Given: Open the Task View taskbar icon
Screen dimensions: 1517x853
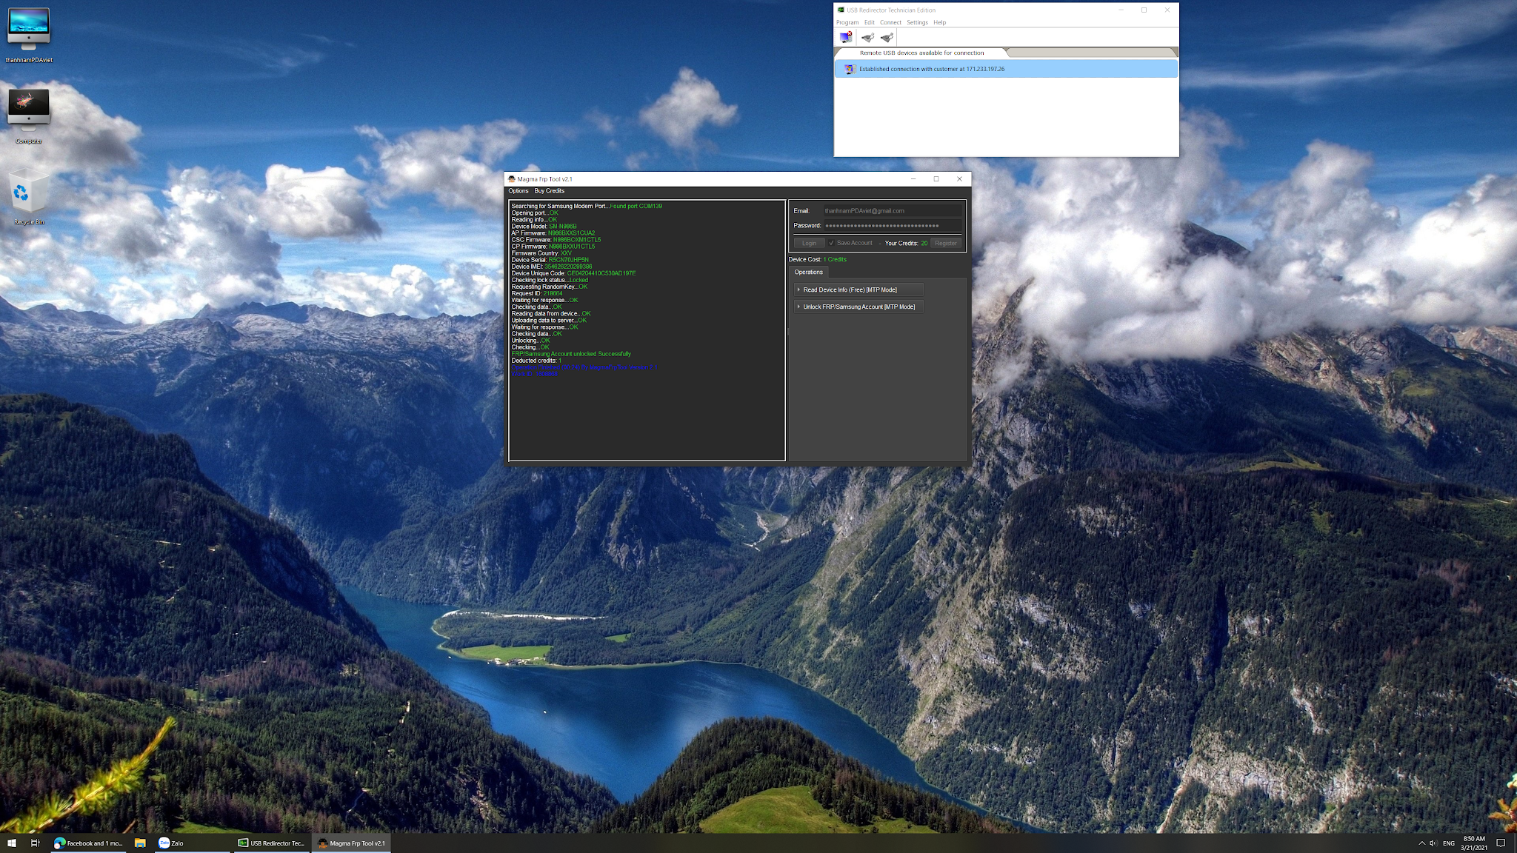Looking at the screenshot, I should [x=35, y=843].
